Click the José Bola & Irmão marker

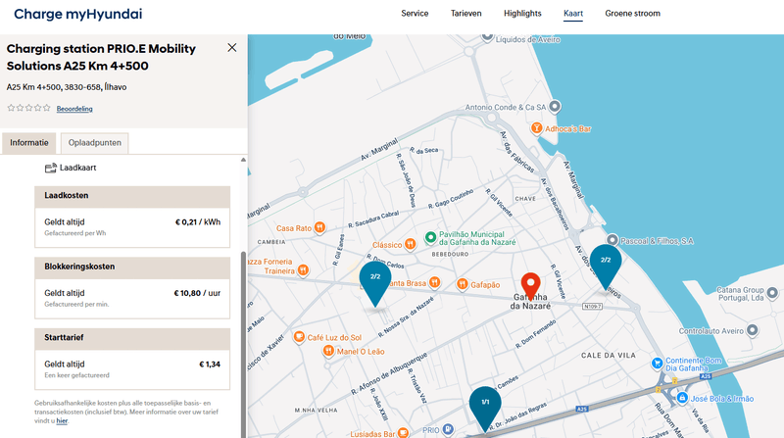(682, 398)
